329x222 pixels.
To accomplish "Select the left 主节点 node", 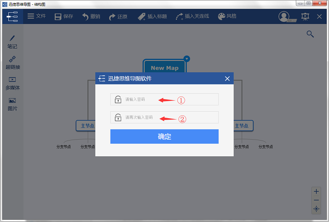I will coord(86,126).
